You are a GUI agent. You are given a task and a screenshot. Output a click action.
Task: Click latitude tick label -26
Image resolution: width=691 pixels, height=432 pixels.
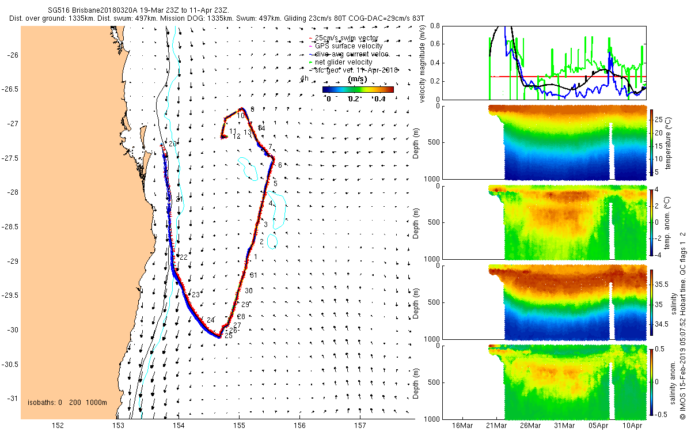[12, 55]
